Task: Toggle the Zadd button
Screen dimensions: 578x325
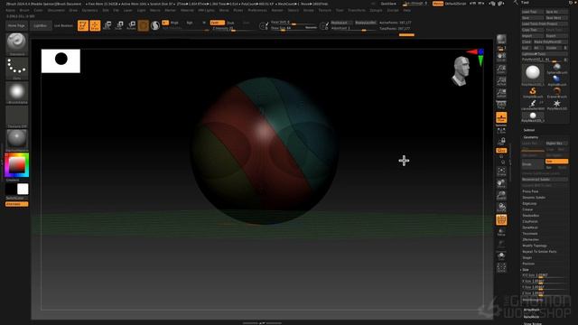Action: coord(217,23)
